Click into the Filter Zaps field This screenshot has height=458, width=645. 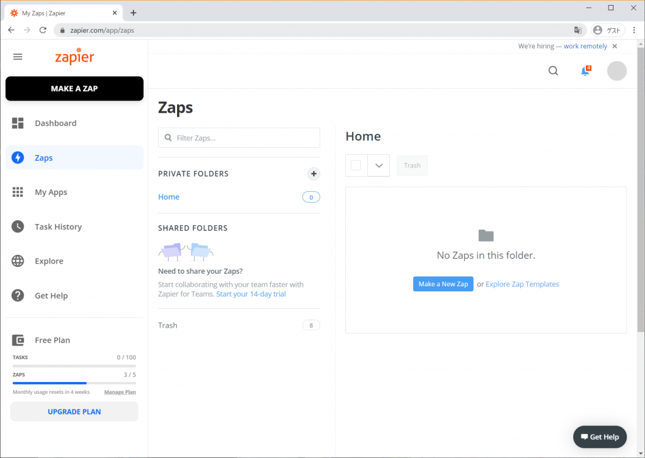tap(239, 138)
